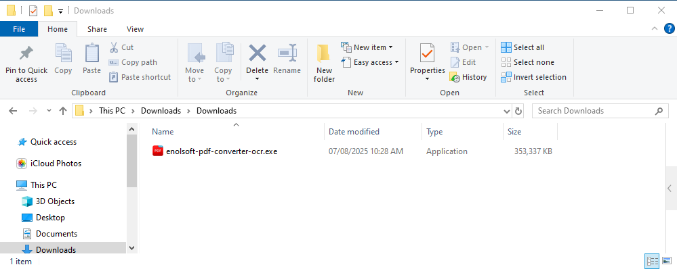Switch to Details view layout icon
Viewport: 677px width, 269px height.
(652, 261)
